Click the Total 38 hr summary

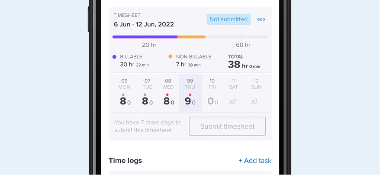coord(244,62)
